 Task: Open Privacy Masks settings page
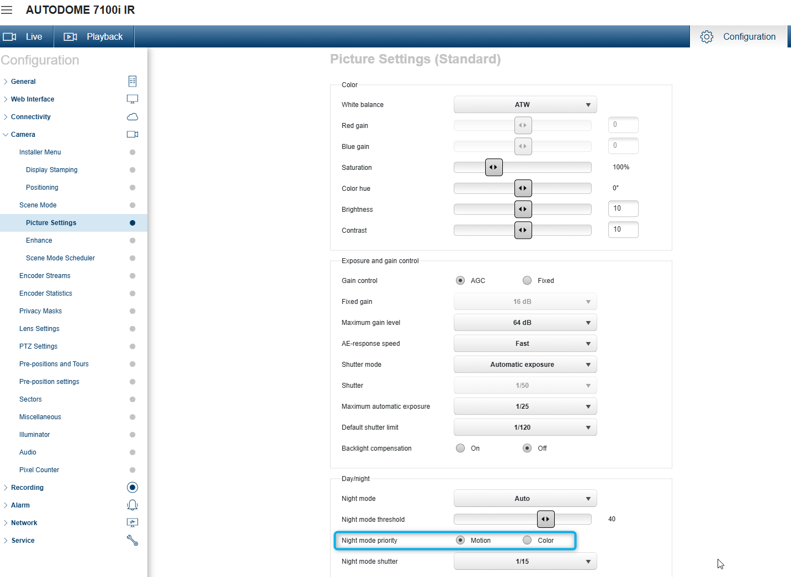(40, 311)
